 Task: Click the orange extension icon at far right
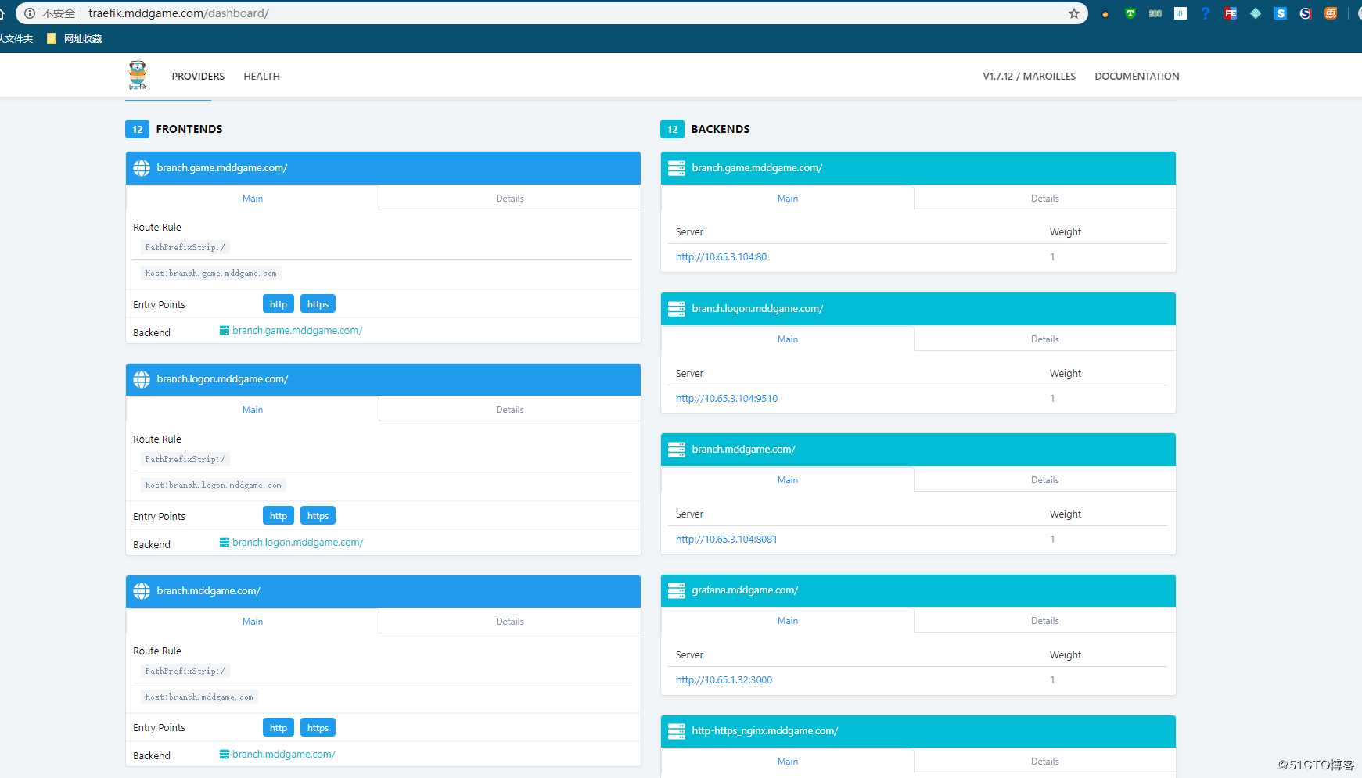(x=1331, y=13)
